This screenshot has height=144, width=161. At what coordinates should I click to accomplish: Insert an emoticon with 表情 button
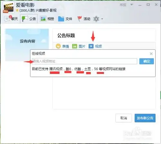(62, 46)
